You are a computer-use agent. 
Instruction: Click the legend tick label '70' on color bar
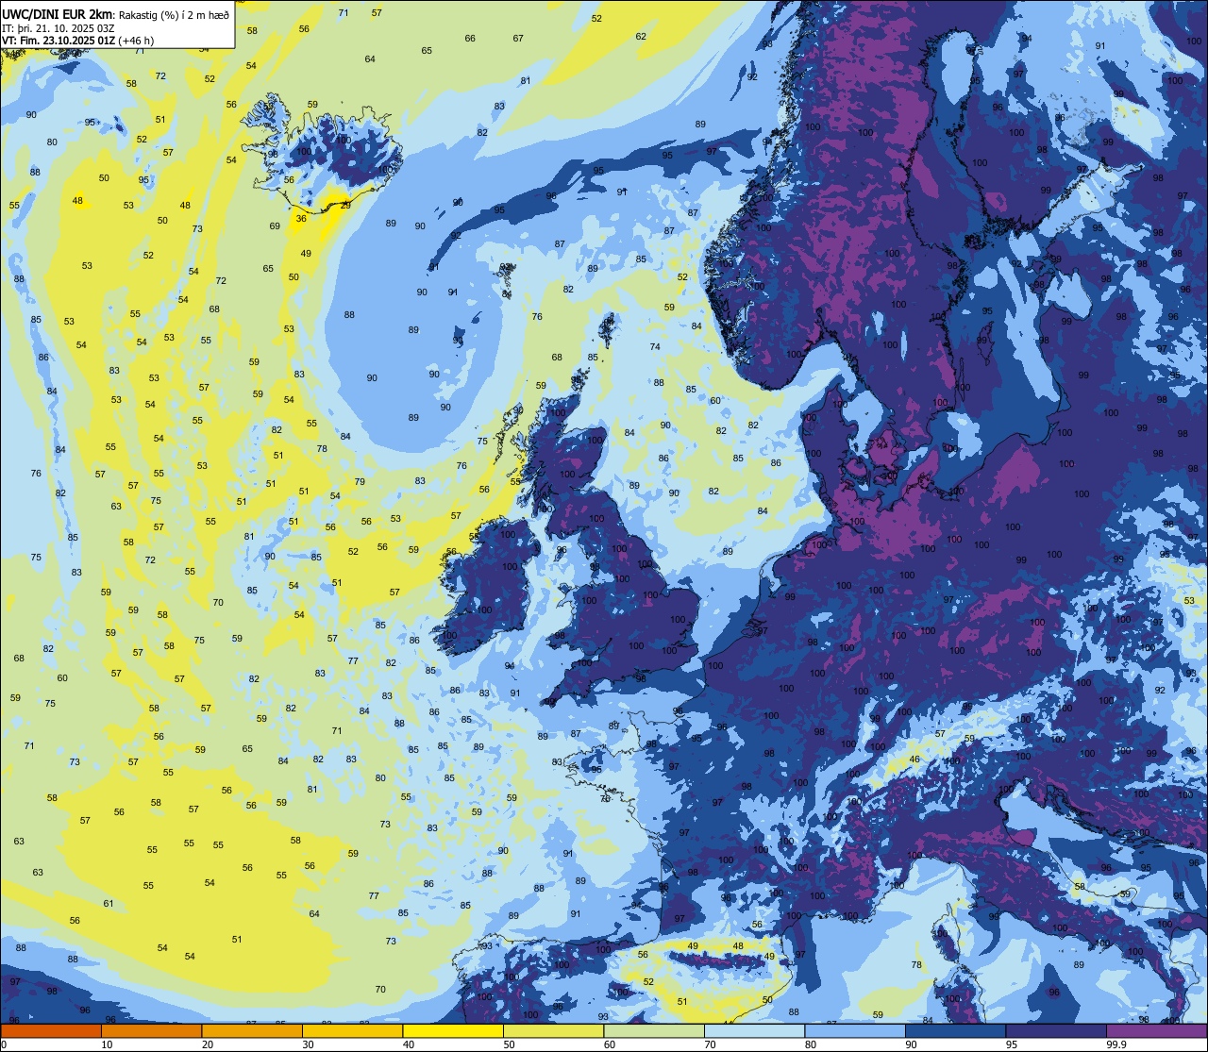[x=710, y=1044]
